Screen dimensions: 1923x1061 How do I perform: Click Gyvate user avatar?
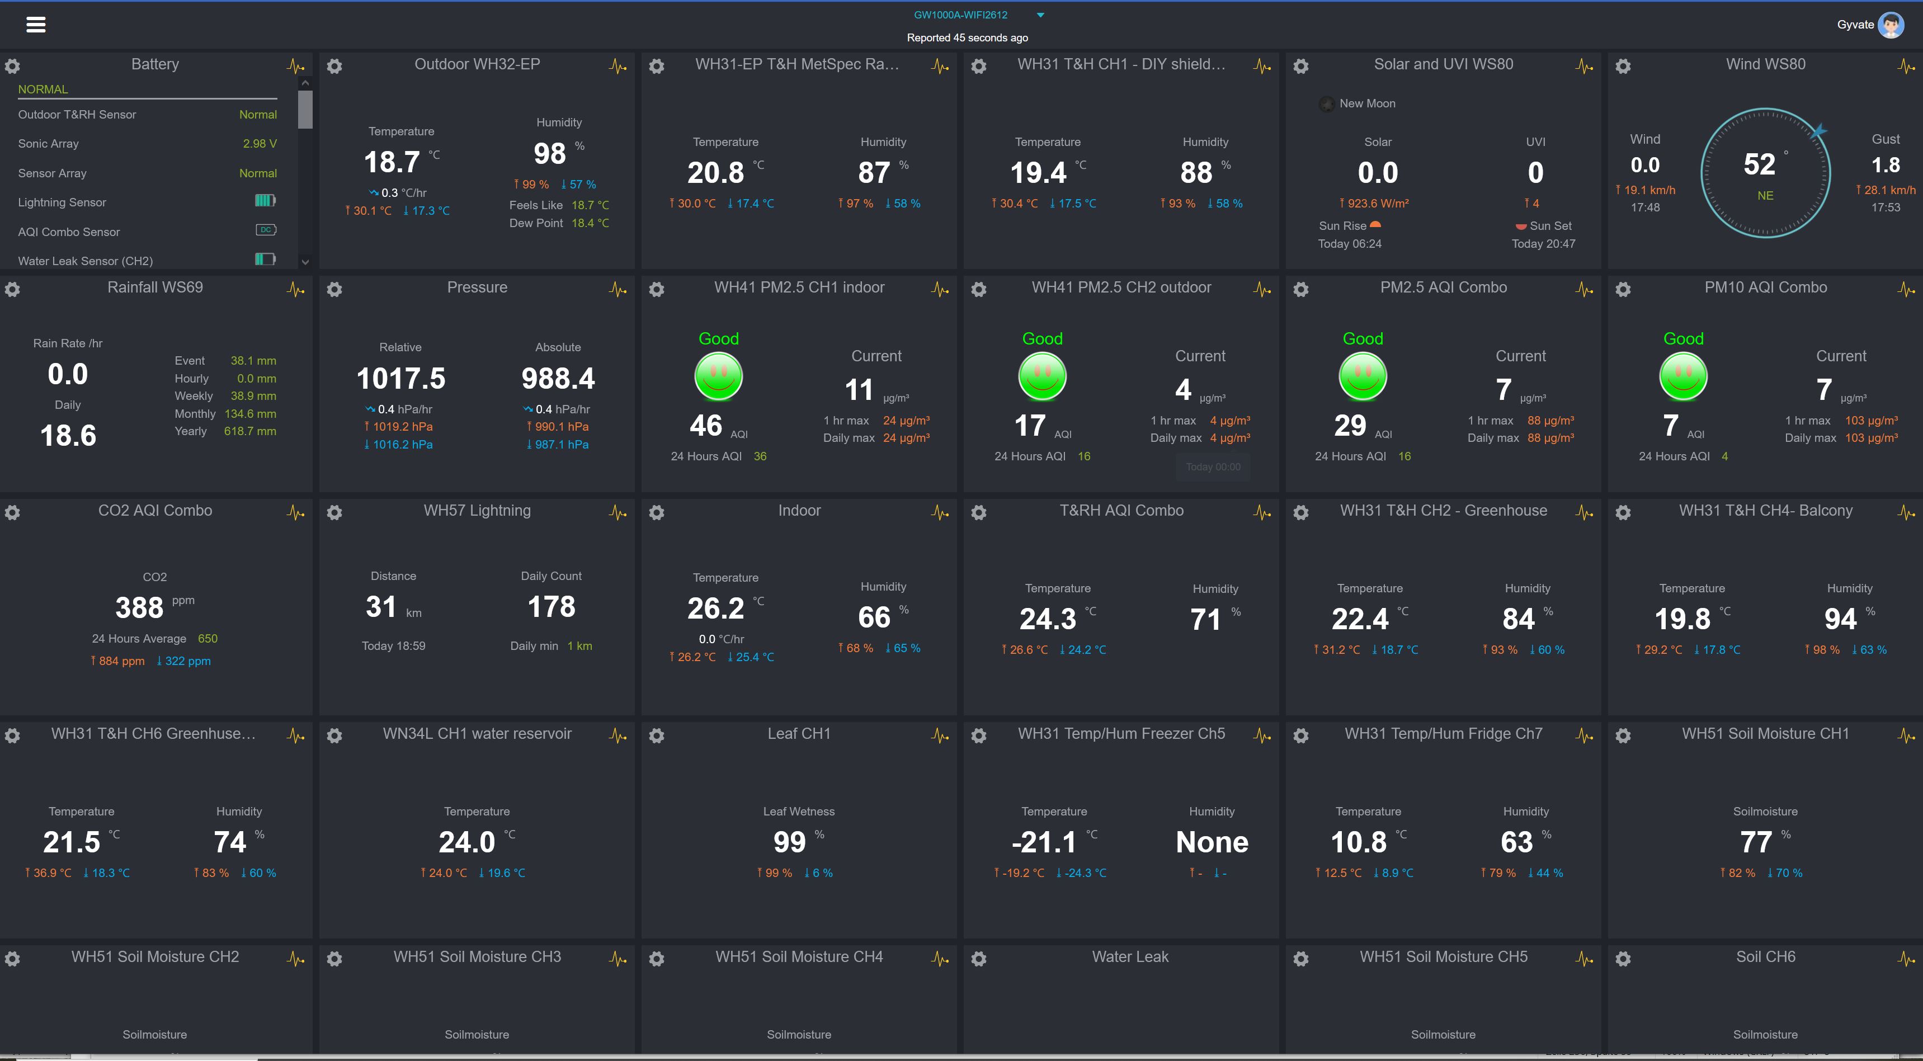click(x=1890, y=25)
